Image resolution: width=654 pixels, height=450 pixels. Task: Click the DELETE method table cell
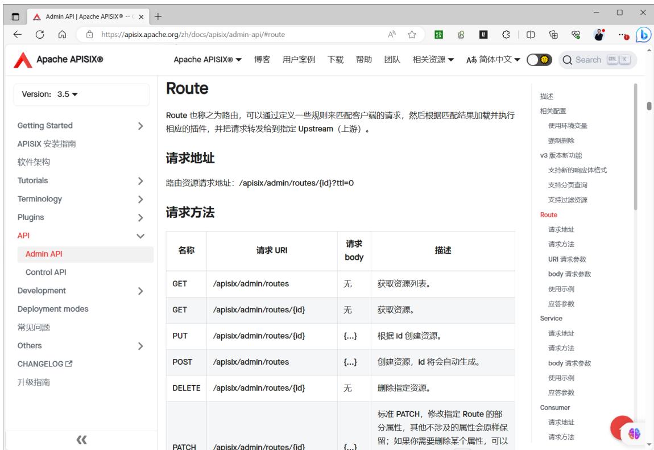[x=187, y=389]
